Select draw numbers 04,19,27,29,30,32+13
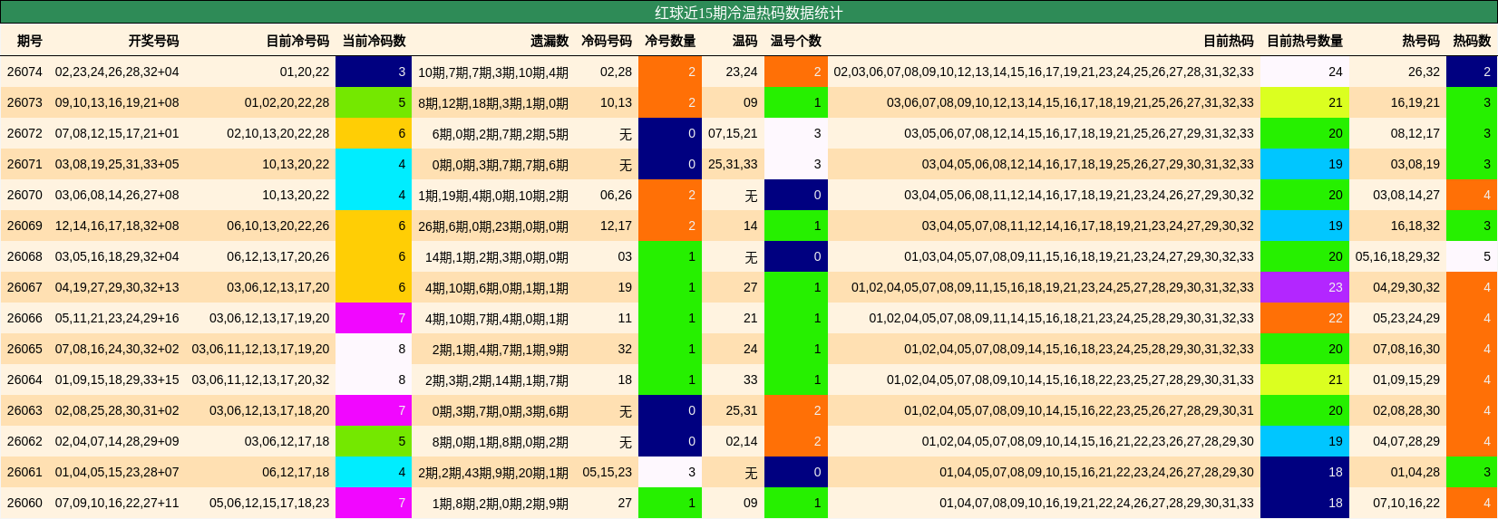 click(117, 287)
